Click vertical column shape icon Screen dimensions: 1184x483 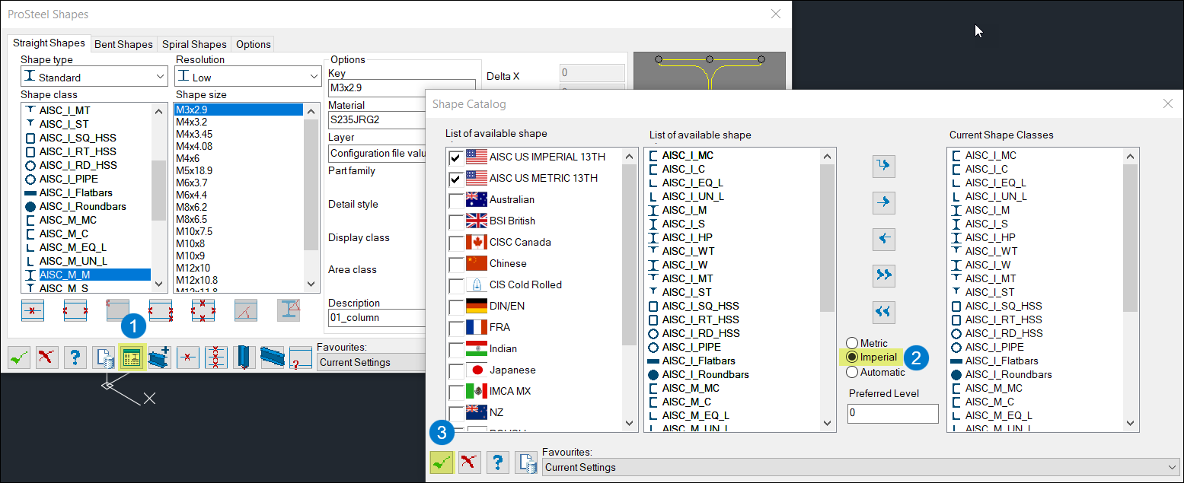point(244,357)
